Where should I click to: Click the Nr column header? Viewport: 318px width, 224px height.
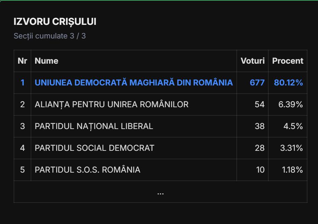[x=22, y=61]
